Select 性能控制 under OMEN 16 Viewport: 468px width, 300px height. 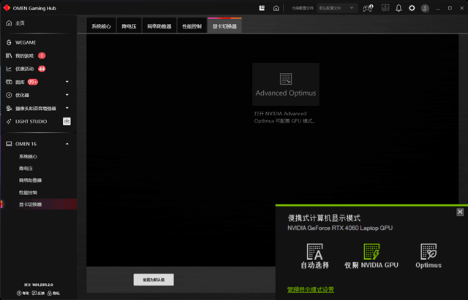pos(28,193)
